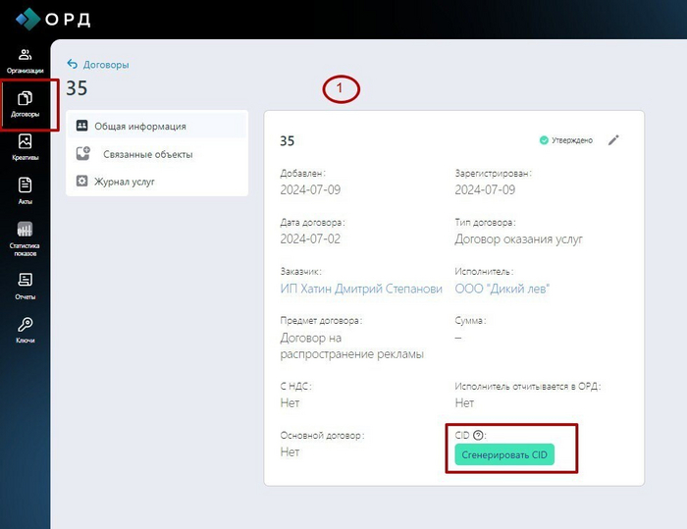Click the green Утверждено status checkmark
The width and height of the screenshot is (687, 529).
coord(544,140)
